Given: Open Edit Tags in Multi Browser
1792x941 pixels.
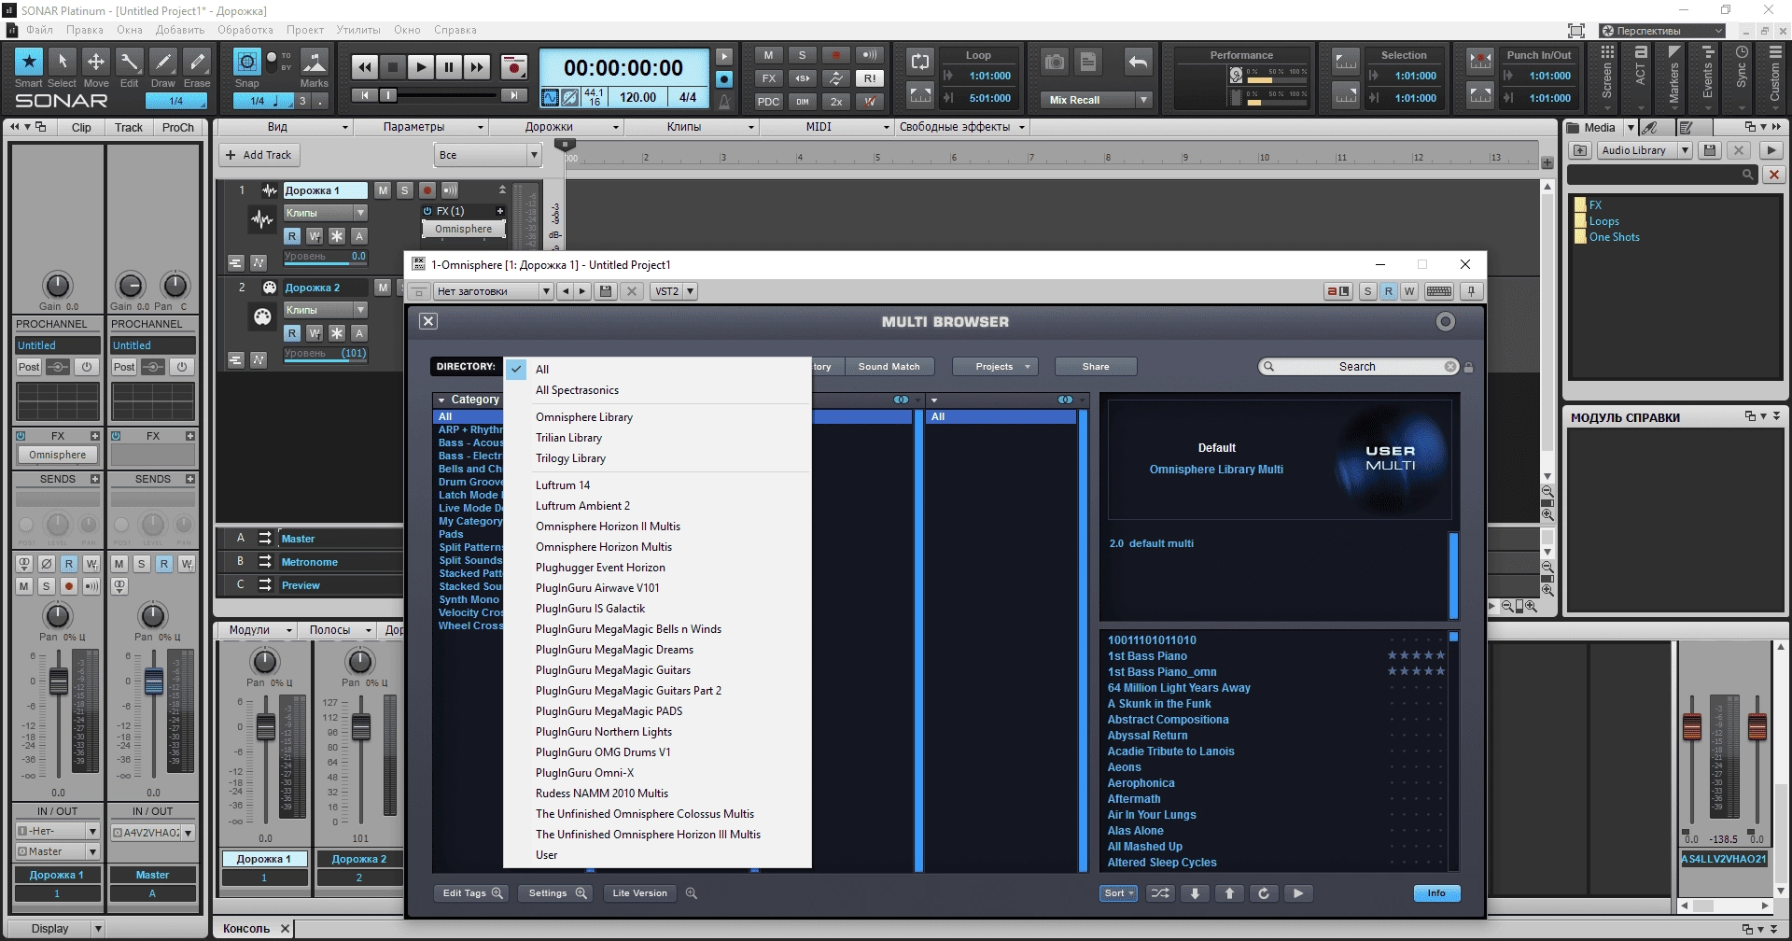Looking at the screenshot, I should pos(472,893).
